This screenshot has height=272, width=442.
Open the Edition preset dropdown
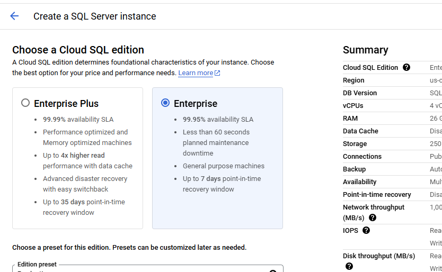pos(148,268)
